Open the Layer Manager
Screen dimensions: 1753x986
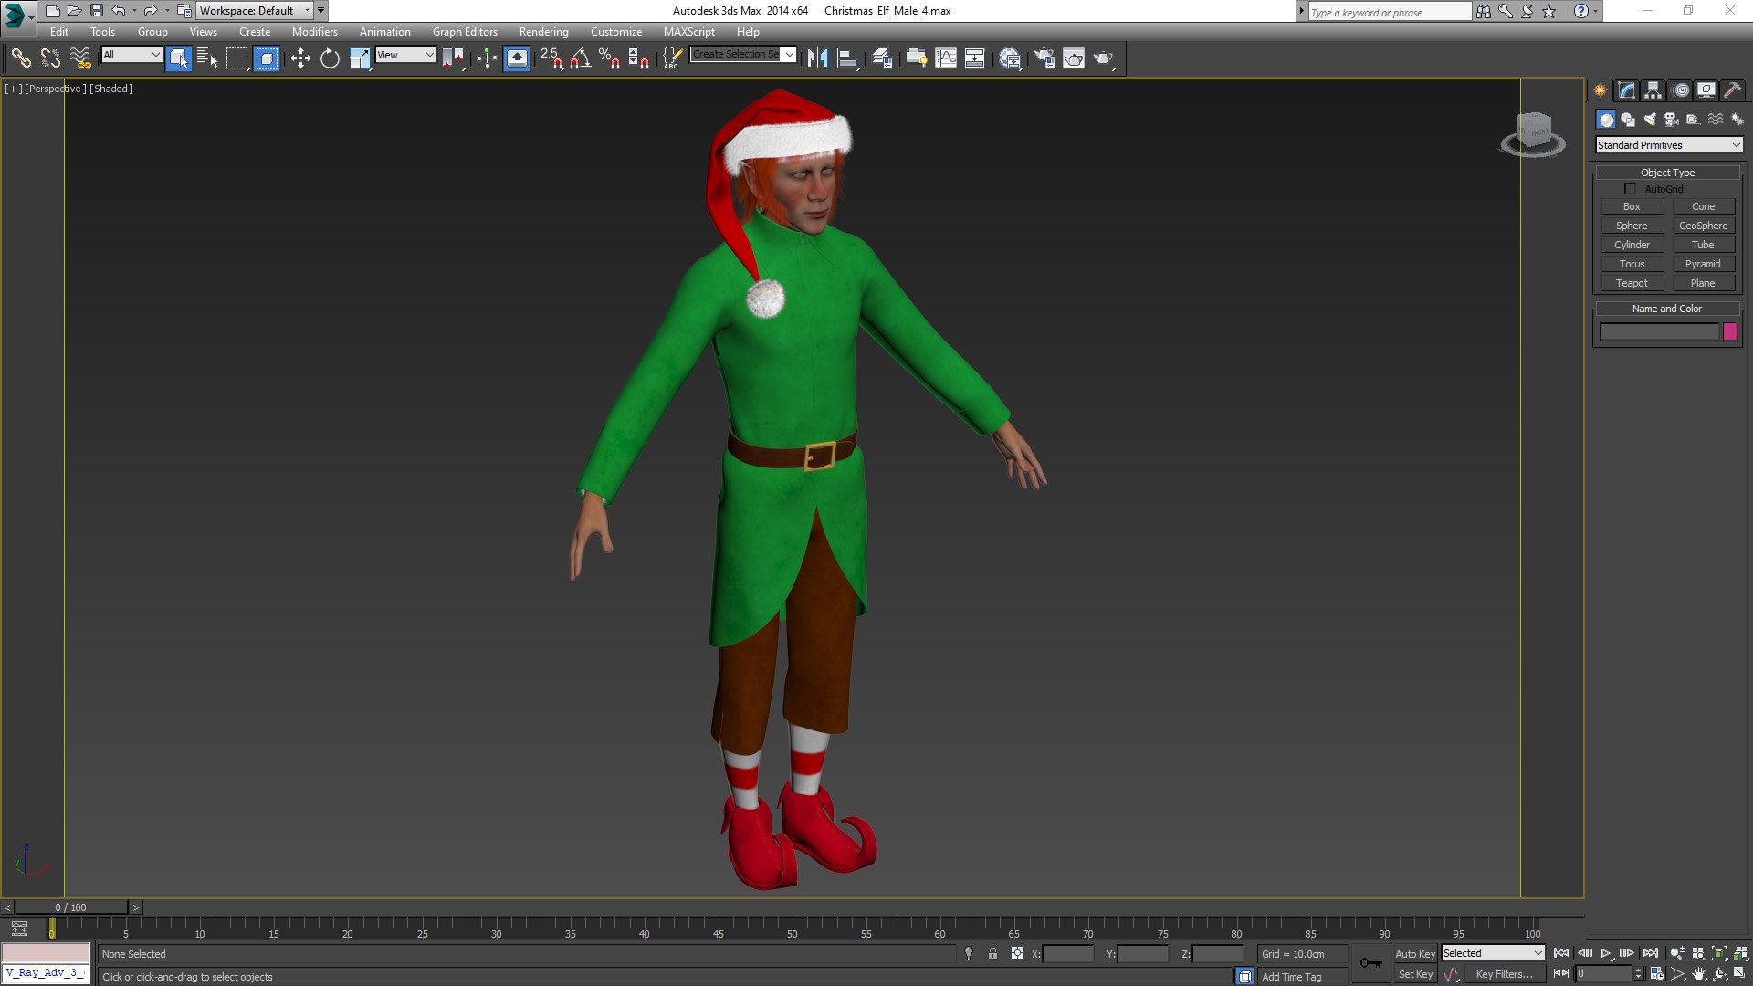881,58
